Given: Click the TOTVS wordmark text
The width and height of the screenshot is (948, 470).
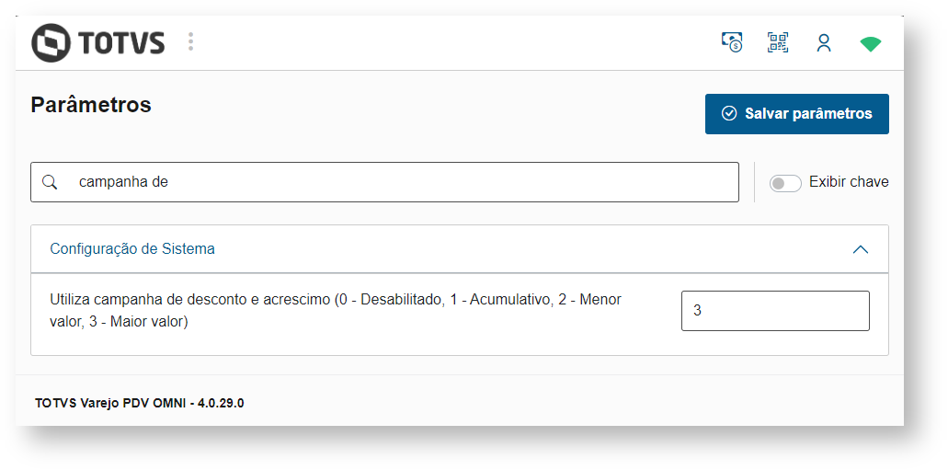Looking at the screenshot, I should 121,43.
